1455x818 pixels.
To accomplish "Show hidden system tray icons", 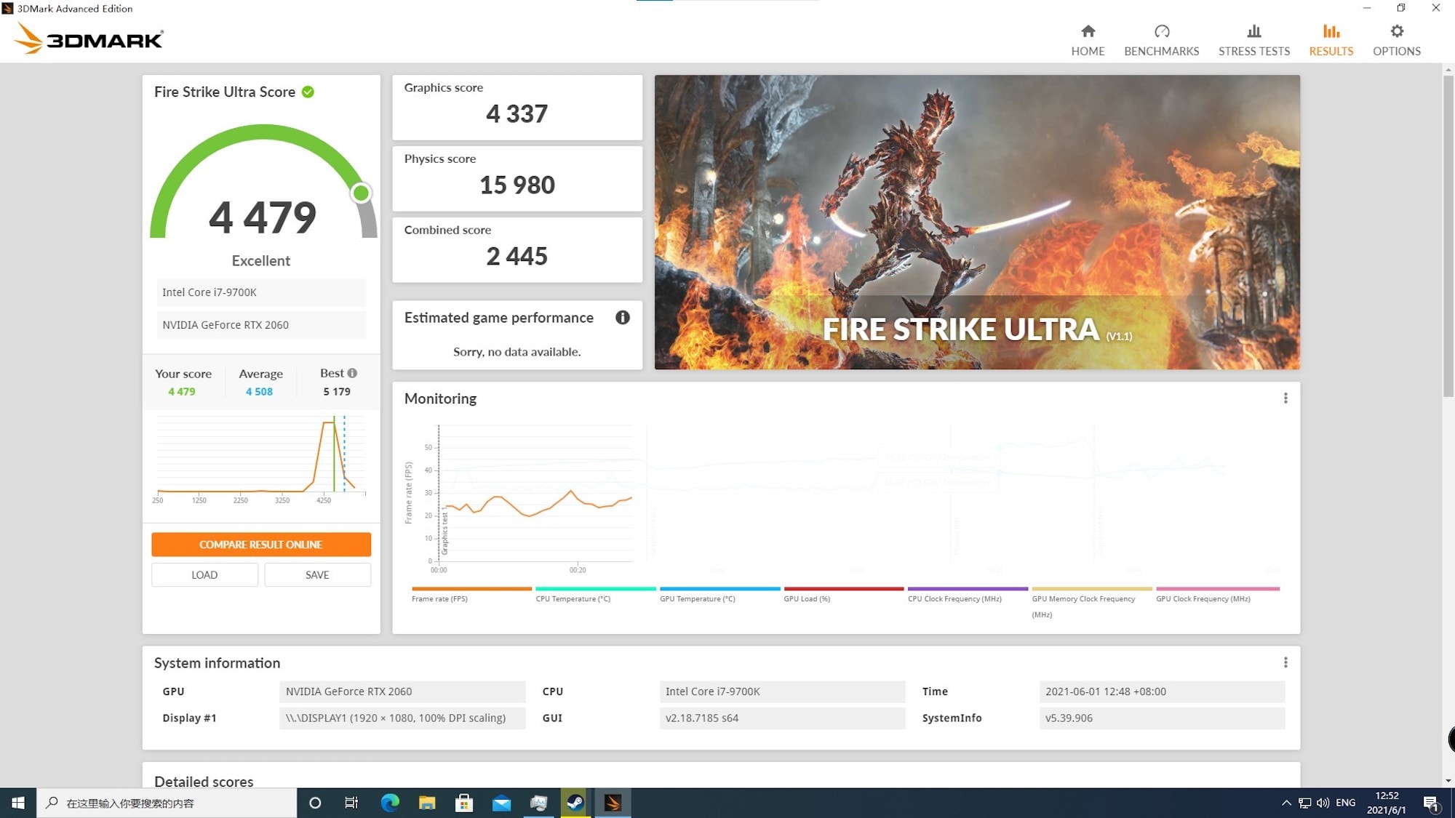I will 1286,803.
